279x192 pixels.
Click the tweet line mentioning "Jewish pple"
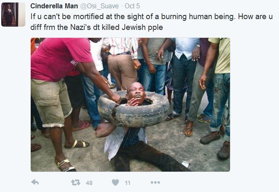97,27
